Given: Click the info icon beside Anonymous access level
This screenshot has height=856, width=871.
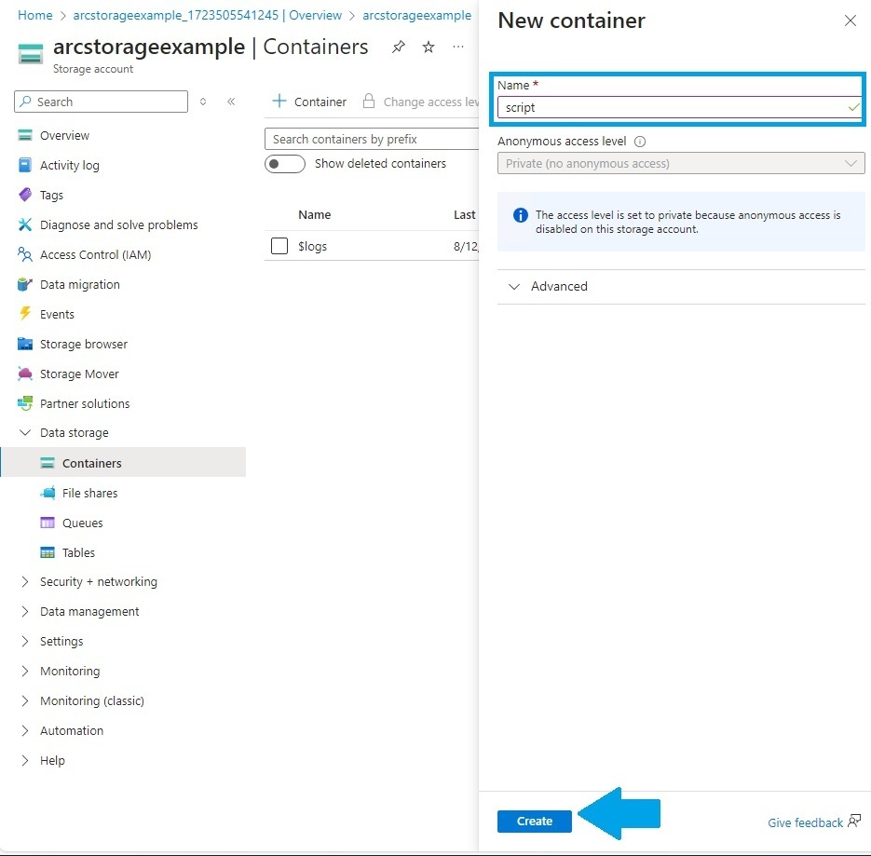Looking at the screenshot, I should coord(640,142).
